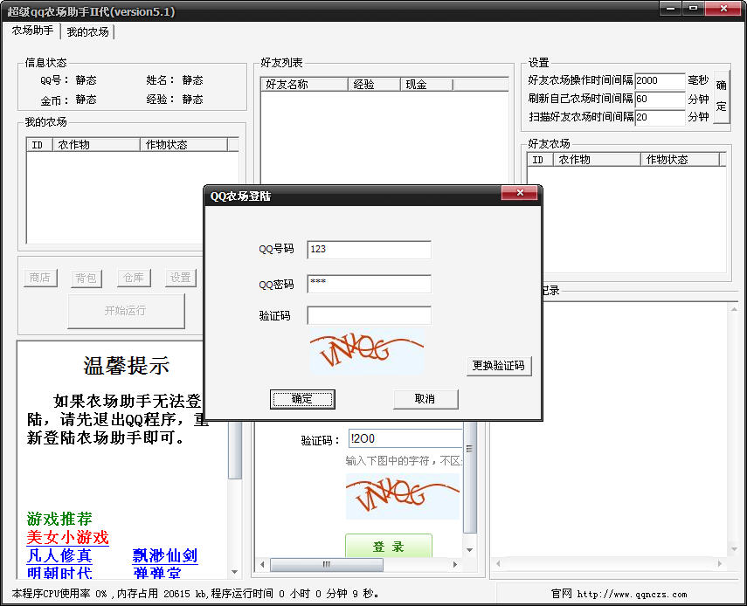Click 扫描好友农场时间间隔 input field
The width and height of the screenshot is (747, 606).
pos(660,117)
